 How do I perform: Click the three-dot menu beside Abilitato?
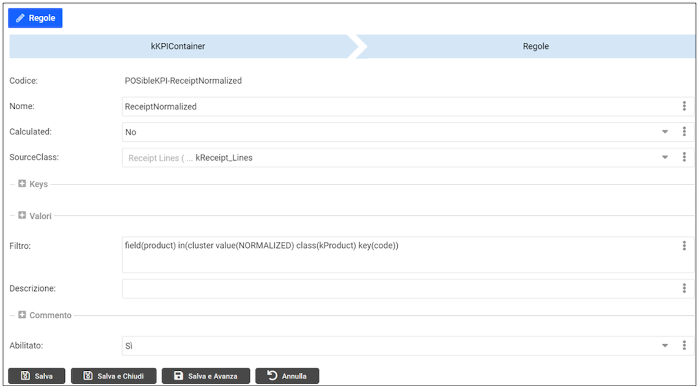point(684,346)
